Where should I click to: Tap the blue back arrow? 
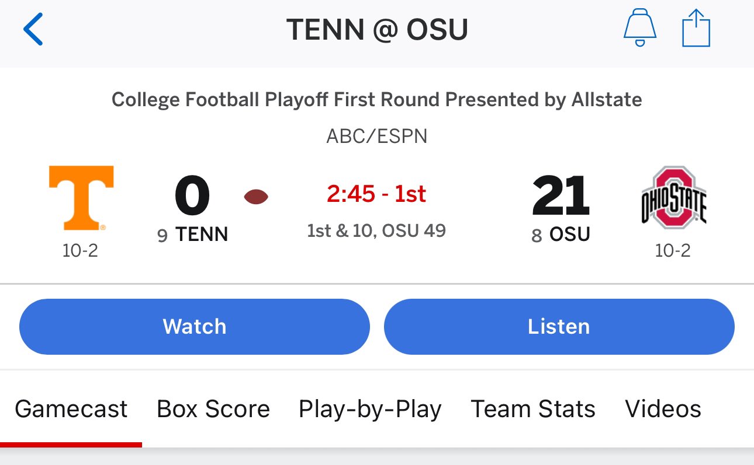point(33,30)
